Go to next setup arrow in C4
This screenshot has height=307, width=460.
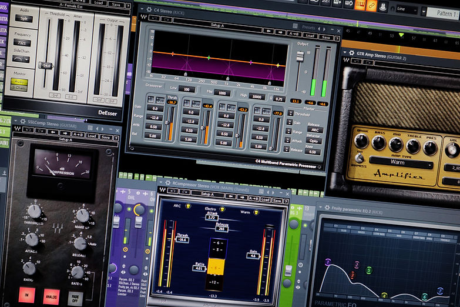tap(280, 32)
